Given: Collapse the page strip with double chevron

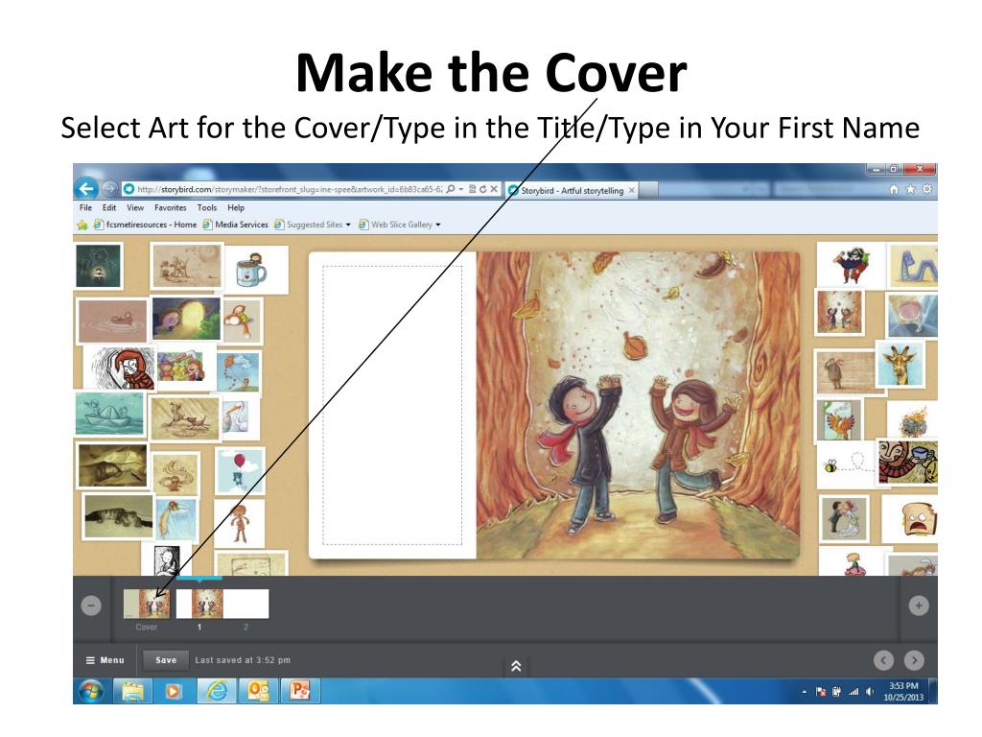Looking at the screenshot, I should (516, 666).
